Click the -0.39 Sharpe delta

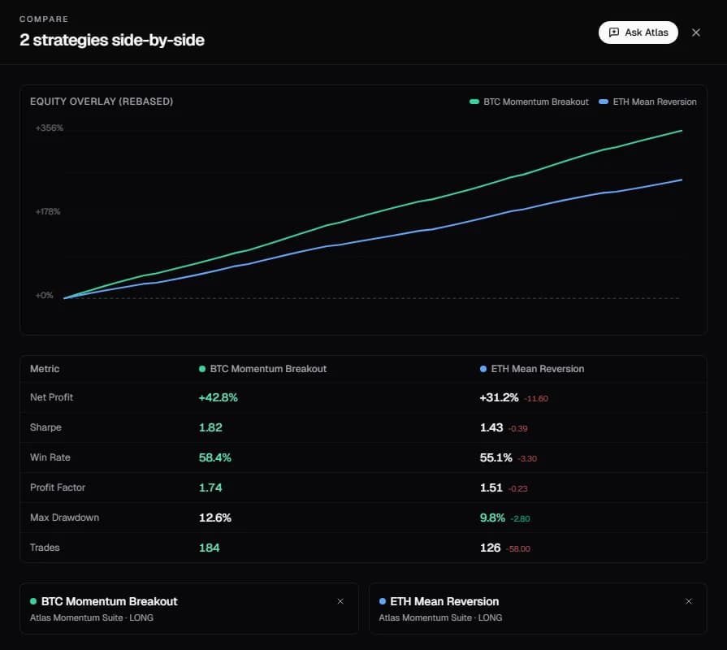[518, 428]
